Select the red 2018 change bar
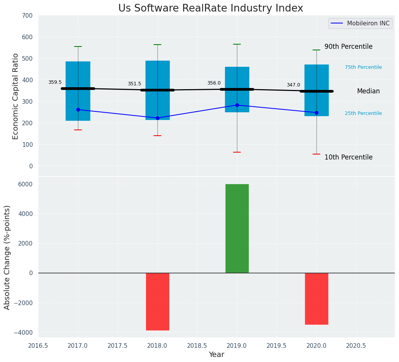 [x=157, y=301]
